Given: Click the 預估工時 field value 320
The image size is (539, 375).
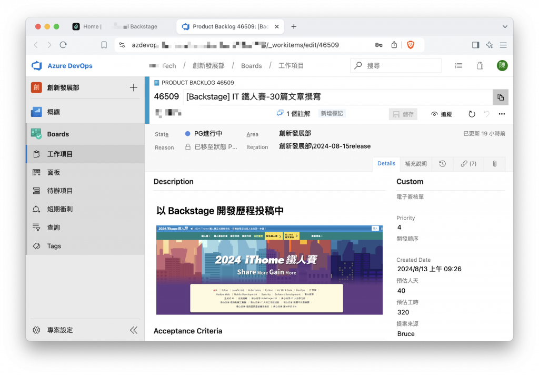Looking at the screenshot, I should tap(403, 312).
